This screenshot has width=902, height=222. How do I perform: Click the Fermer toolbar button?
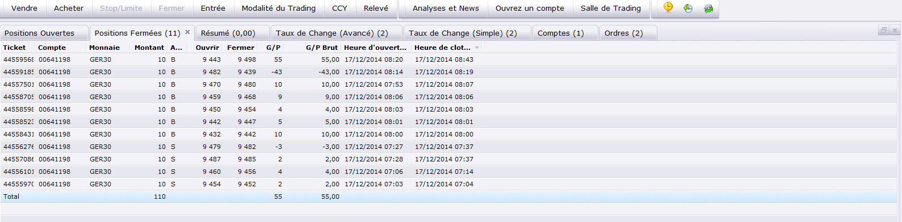[x=171, y=8]
